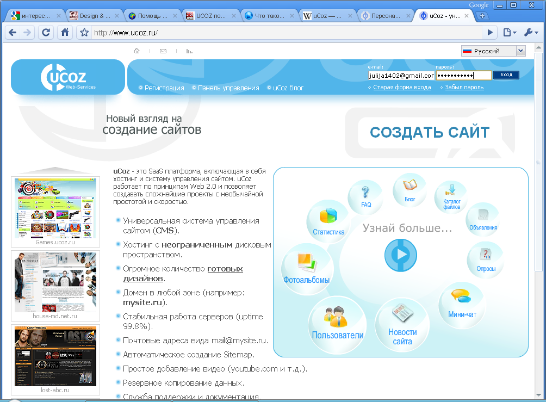The height and width of the screenshot is (402, 546).
Task: Open the Старая форма входа link
Action: [402, 87]
